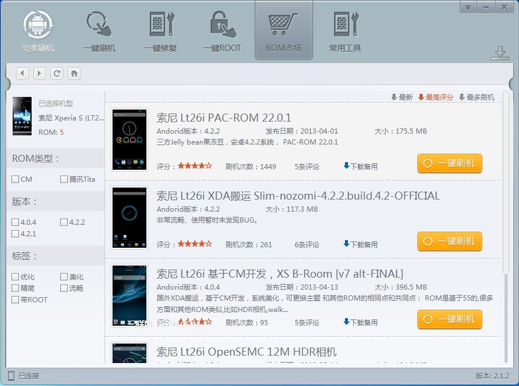This screenshot has width=519, height=386.
Task: Tick the CM ROM type checkbox
Action: (x=16, y=180)
